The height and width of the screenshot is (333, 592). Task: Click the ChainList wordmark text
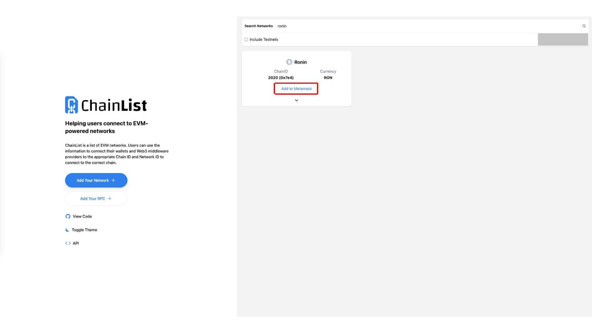tap(114, 105)
